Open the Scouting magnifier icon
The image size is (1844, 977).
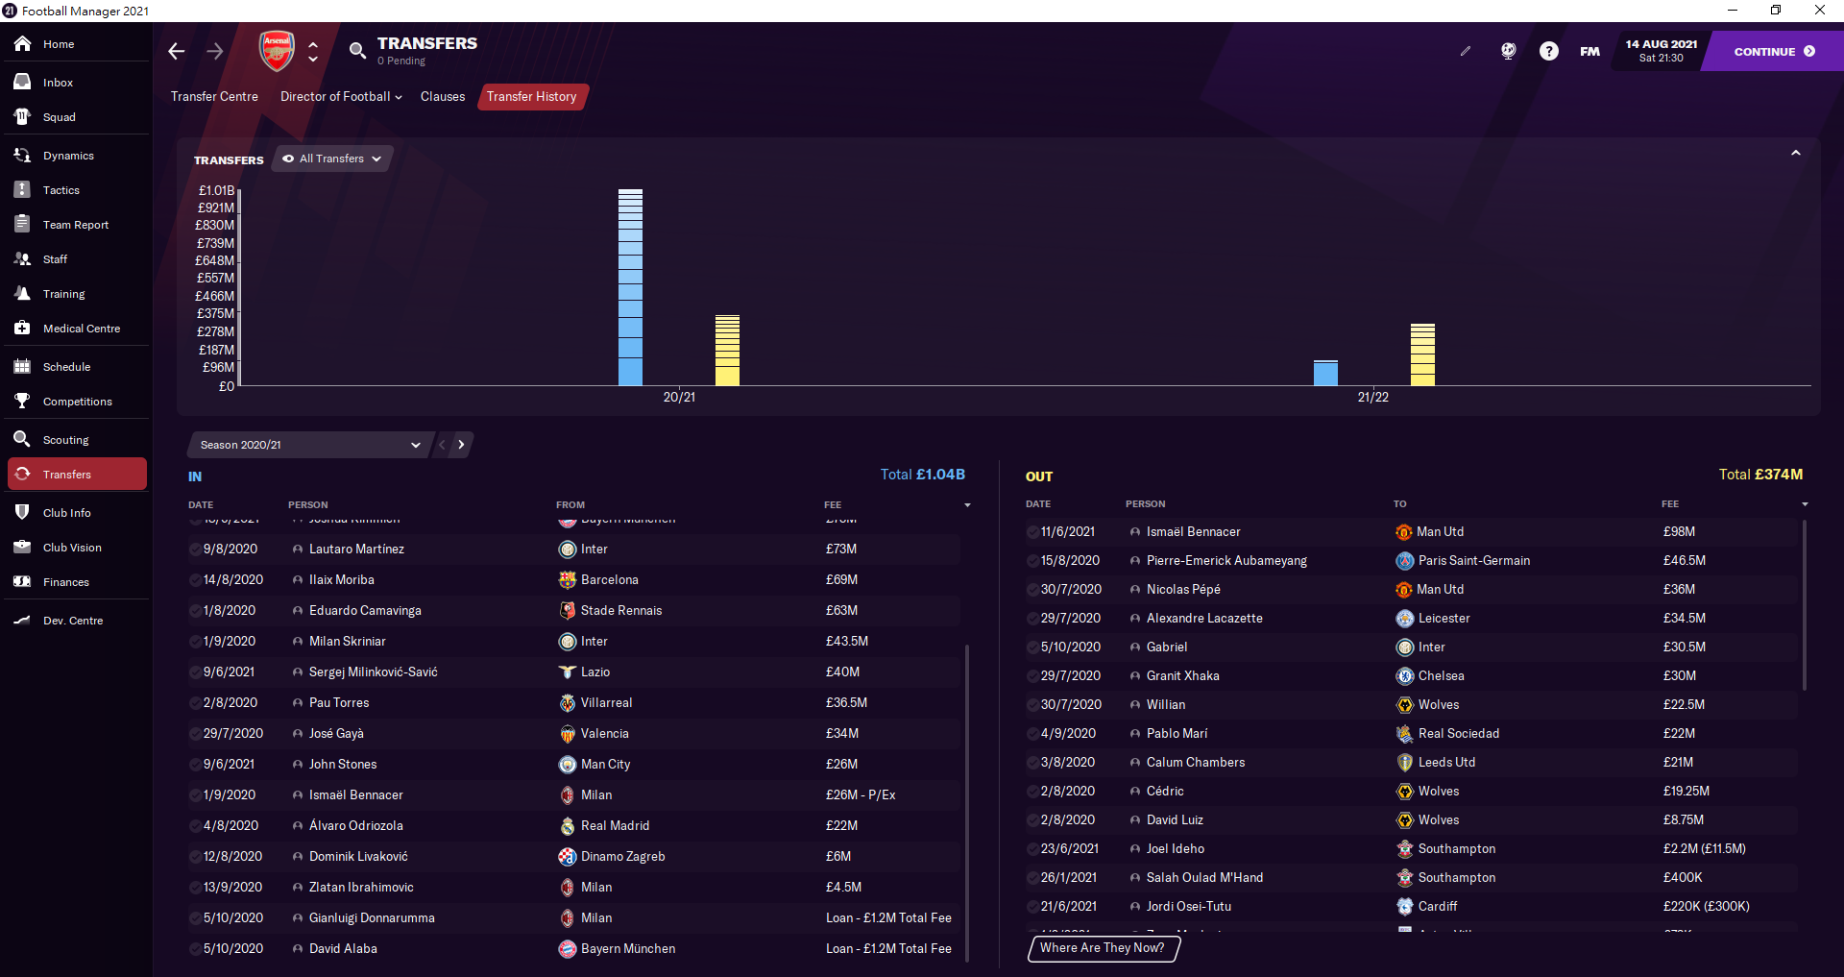click(x=23, y=440)
